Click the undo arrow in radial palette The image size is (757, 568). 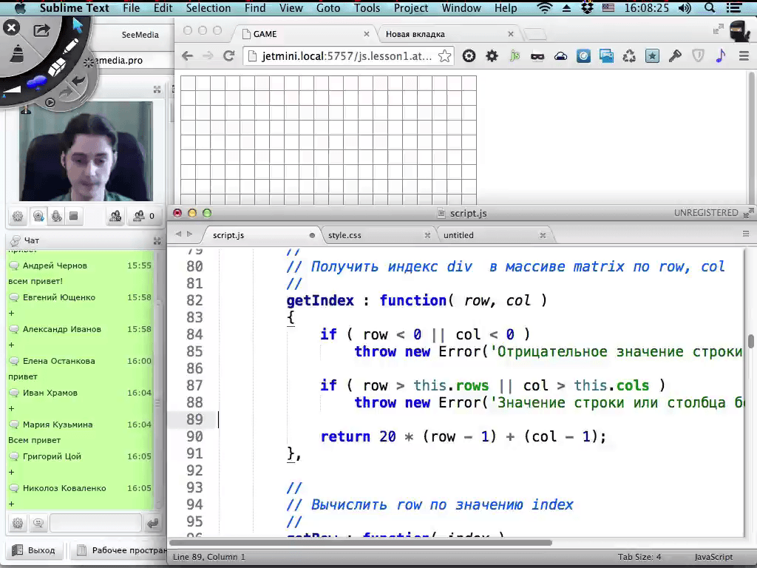[78, 81]
